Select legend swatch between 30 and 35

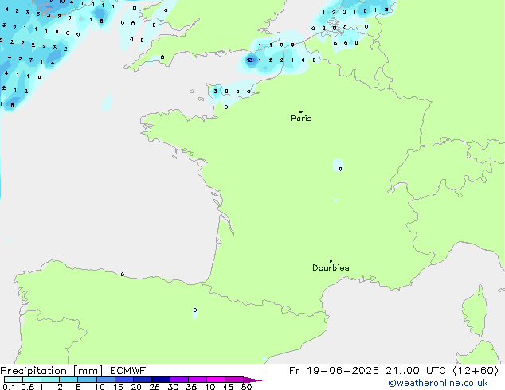click(x=179, y=380)
